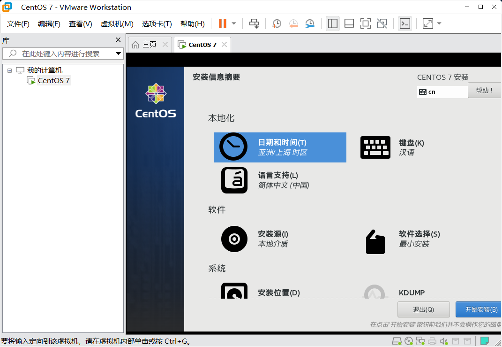Click CD/DVD drive status bar icon
Image resolution: width=502 pixels, height=347 pixels.
click(x=409, y=341)
